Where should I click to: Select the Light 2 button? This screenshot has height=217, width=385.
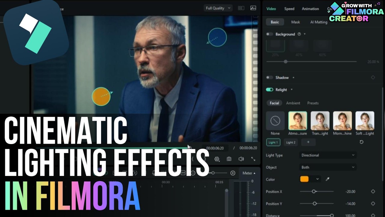pos(291,142)
